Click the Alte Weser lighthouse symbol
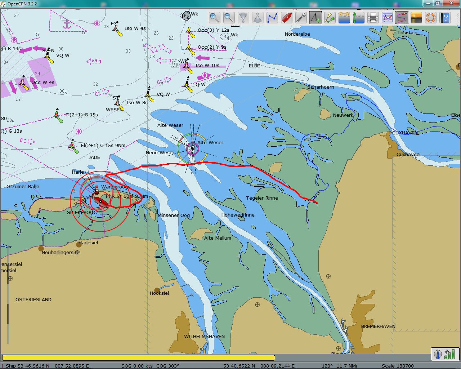Image resolution: width=461 pixels, height=369 pixels. pos(193,148)
